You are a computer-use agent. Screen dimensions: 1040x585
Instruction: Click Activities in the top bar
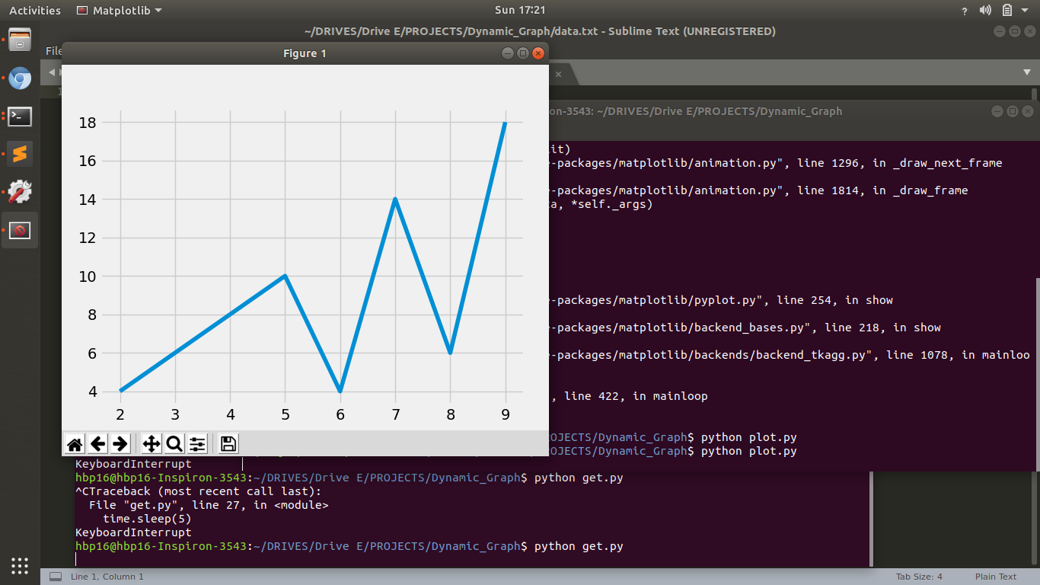34,10
